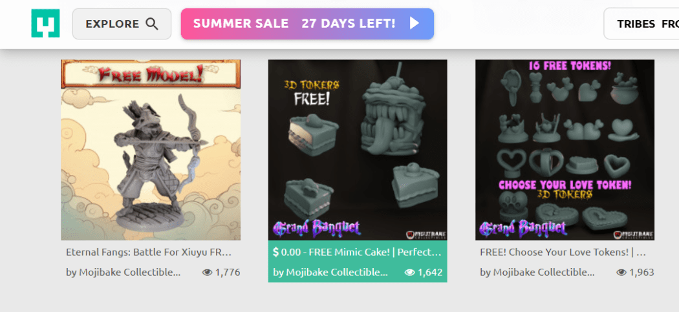Click the eye icon beside 1,776 views
The height and width of the screenshot is (312, 679).
point(208,272)
